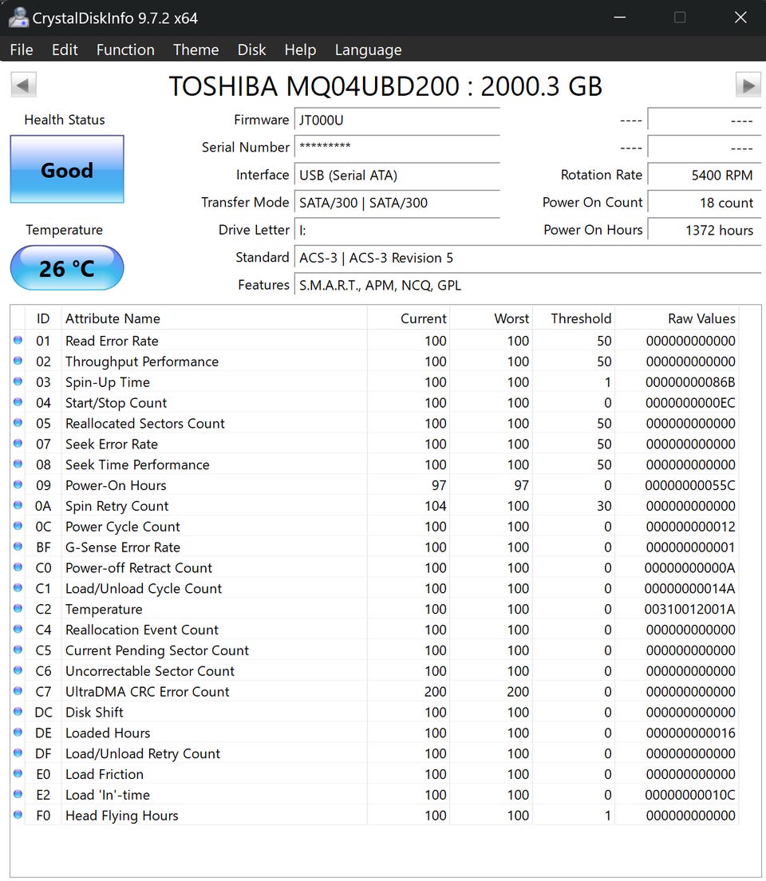Click the Raw Values column header
This screenshot has width=766, height=881.
pyautogui.click(x=677, y=318)
